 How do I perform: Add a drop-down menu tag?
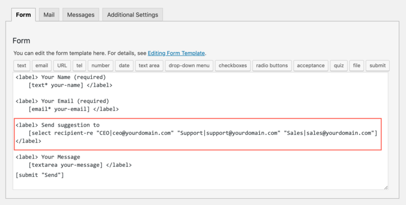pos(189,66)
